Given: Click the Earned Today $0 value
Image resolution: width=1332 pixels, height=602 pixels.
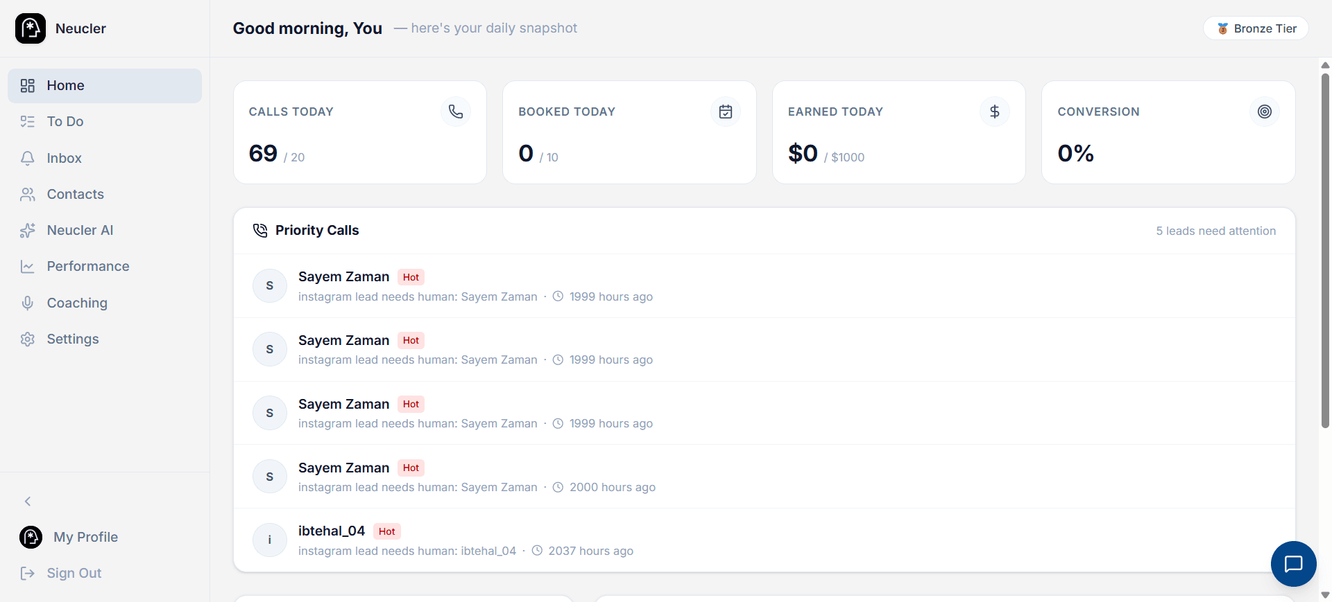Looking at the screenshot, I should point(803,153).
